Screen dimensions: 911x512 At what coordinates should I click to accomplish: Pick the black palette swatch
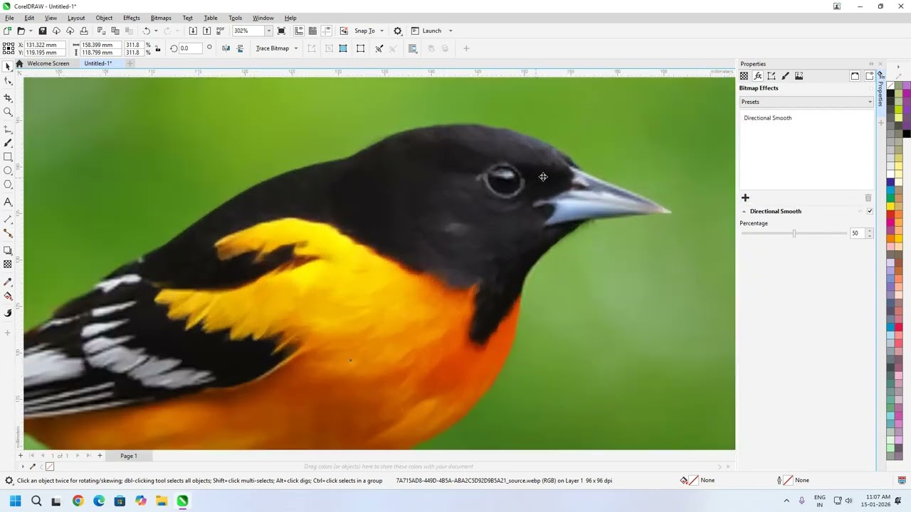click(890, 94)
